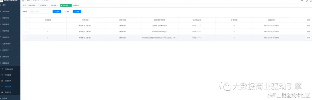Viewport: 312px width, 100px height.
Task: Click the DEFAULT group cell in row 3
Action: [x=122, y=37]
